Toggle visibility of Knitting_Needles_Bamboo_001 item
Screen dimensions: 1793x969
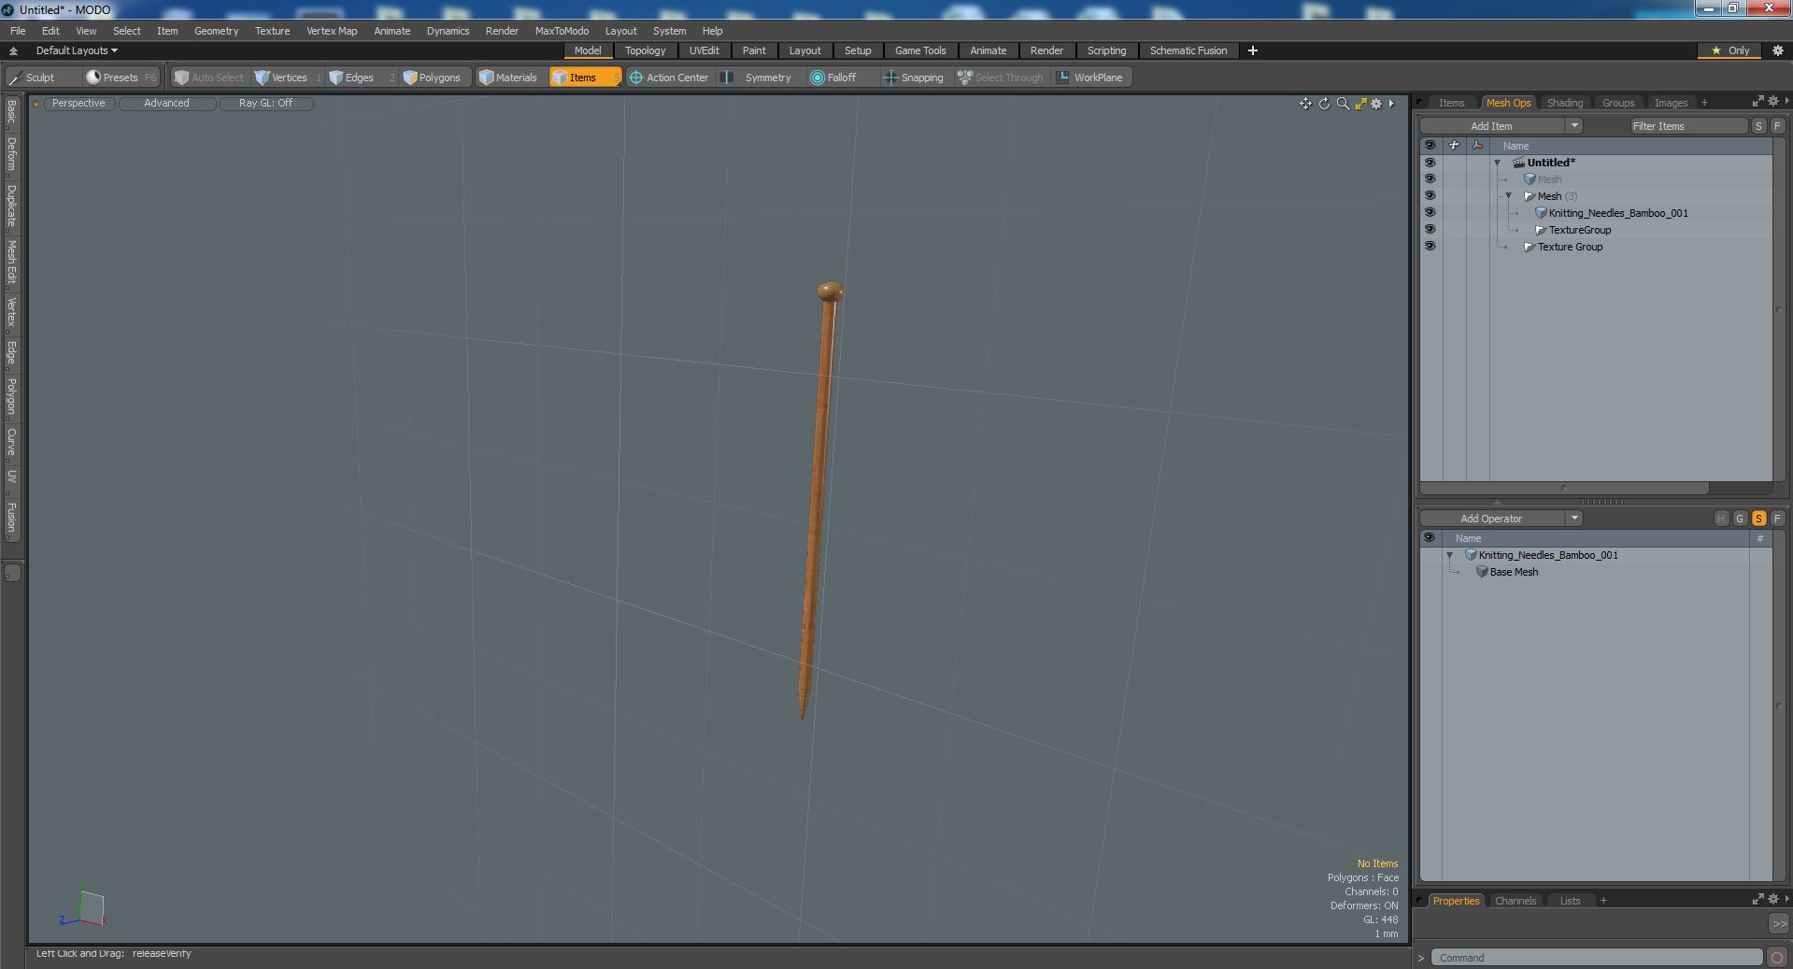click(1430, 213)
